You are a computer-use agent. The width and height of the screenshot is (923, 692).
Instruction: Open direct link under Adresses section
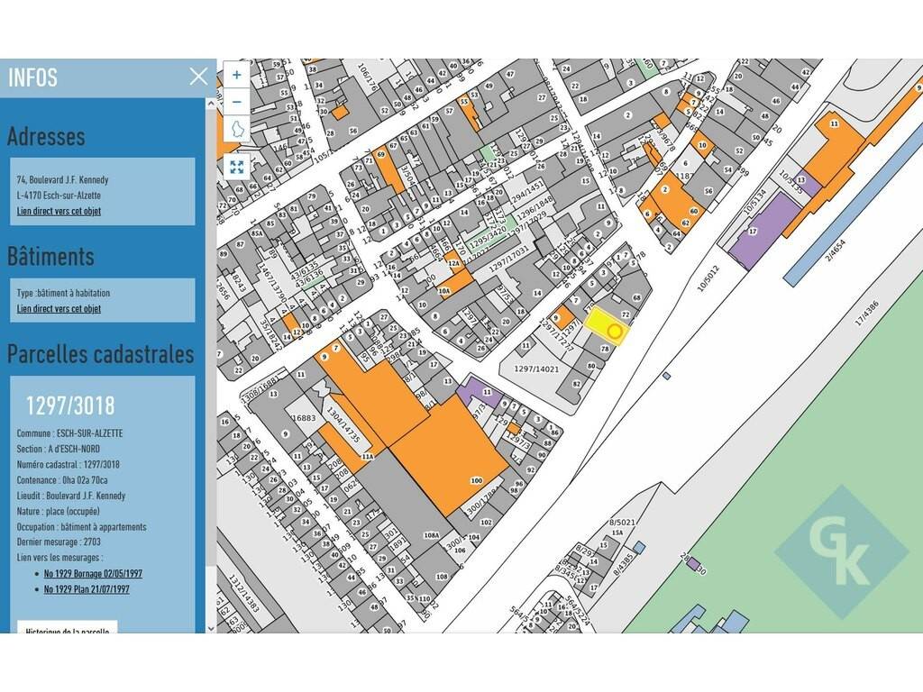click(59, 211)
